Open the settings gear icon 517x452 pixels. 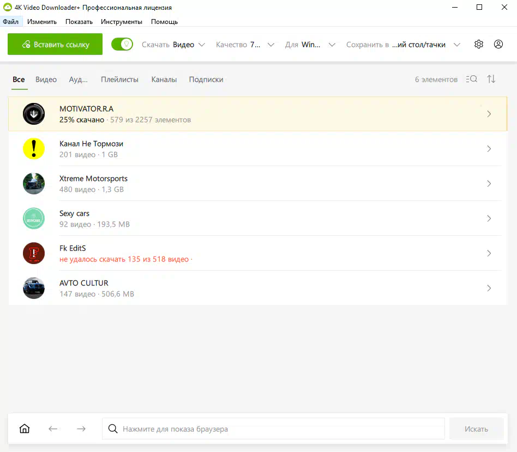[479, 44]
